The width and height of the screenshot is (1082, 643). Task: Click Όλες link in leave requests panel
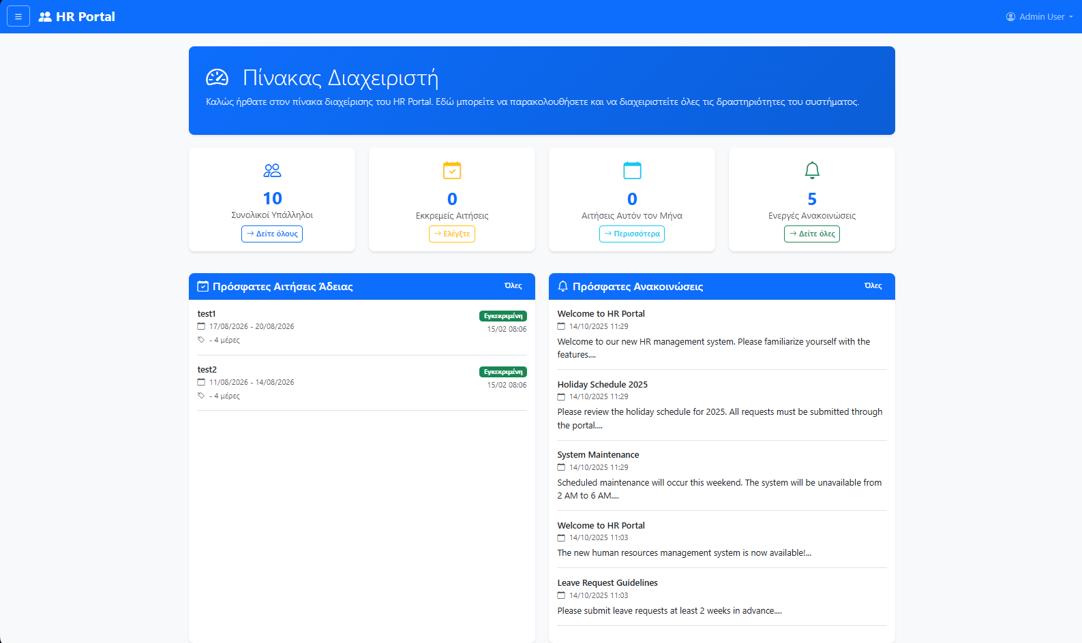(x=513, y=286)
